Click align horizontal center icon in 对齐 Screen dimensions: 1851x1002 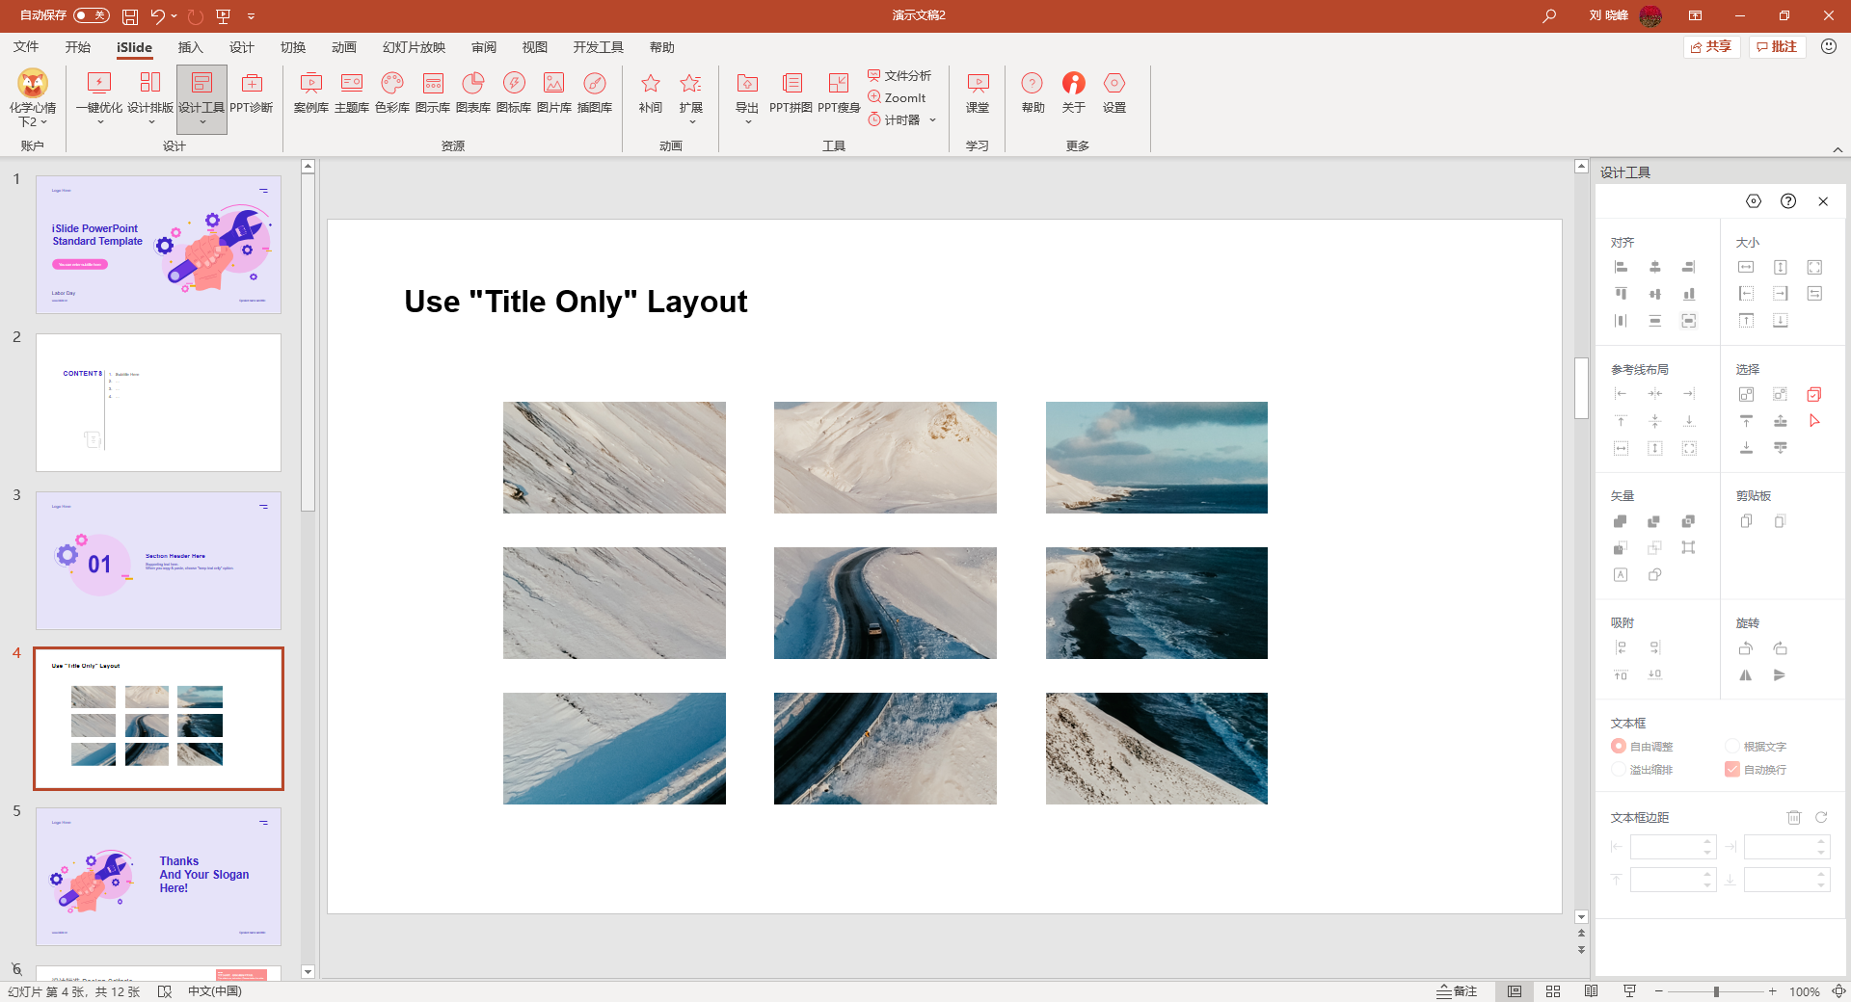tap(1654, 267)
